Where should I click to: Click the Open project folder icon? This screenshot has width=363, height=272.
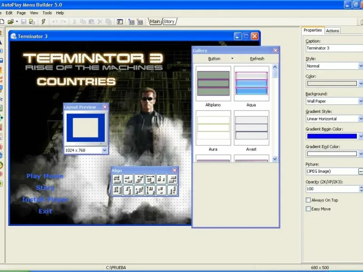tap(10, 22)
